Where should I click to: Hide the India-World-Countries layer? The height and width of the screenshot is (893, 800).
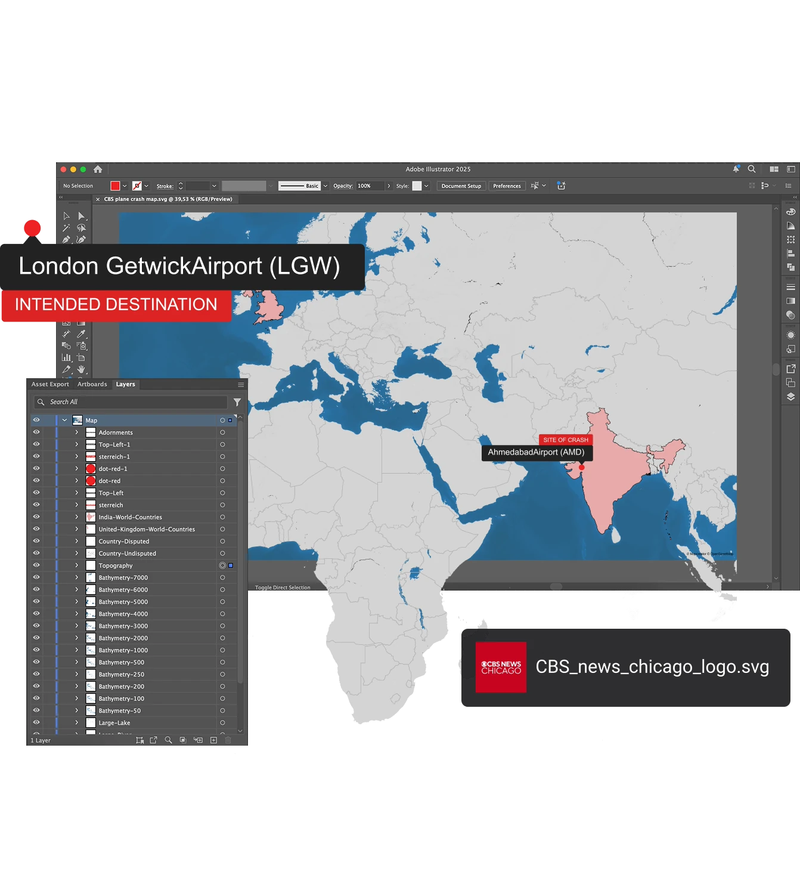[x=36, y=517]
